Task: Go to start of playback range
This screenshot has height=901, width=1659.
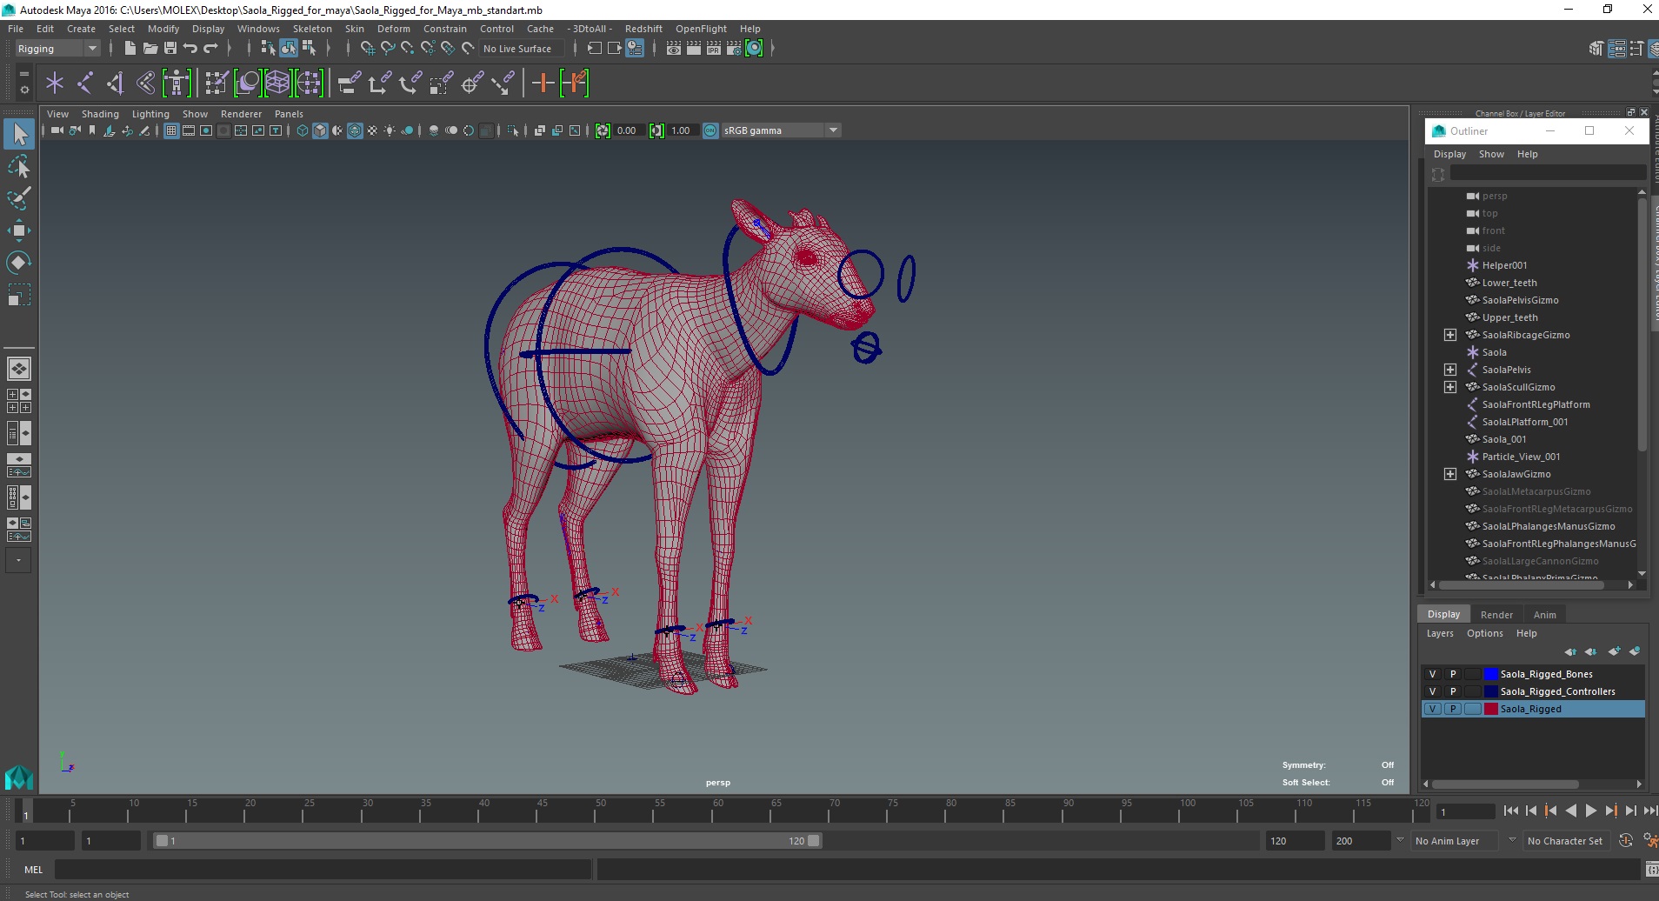Action: 1510,811
